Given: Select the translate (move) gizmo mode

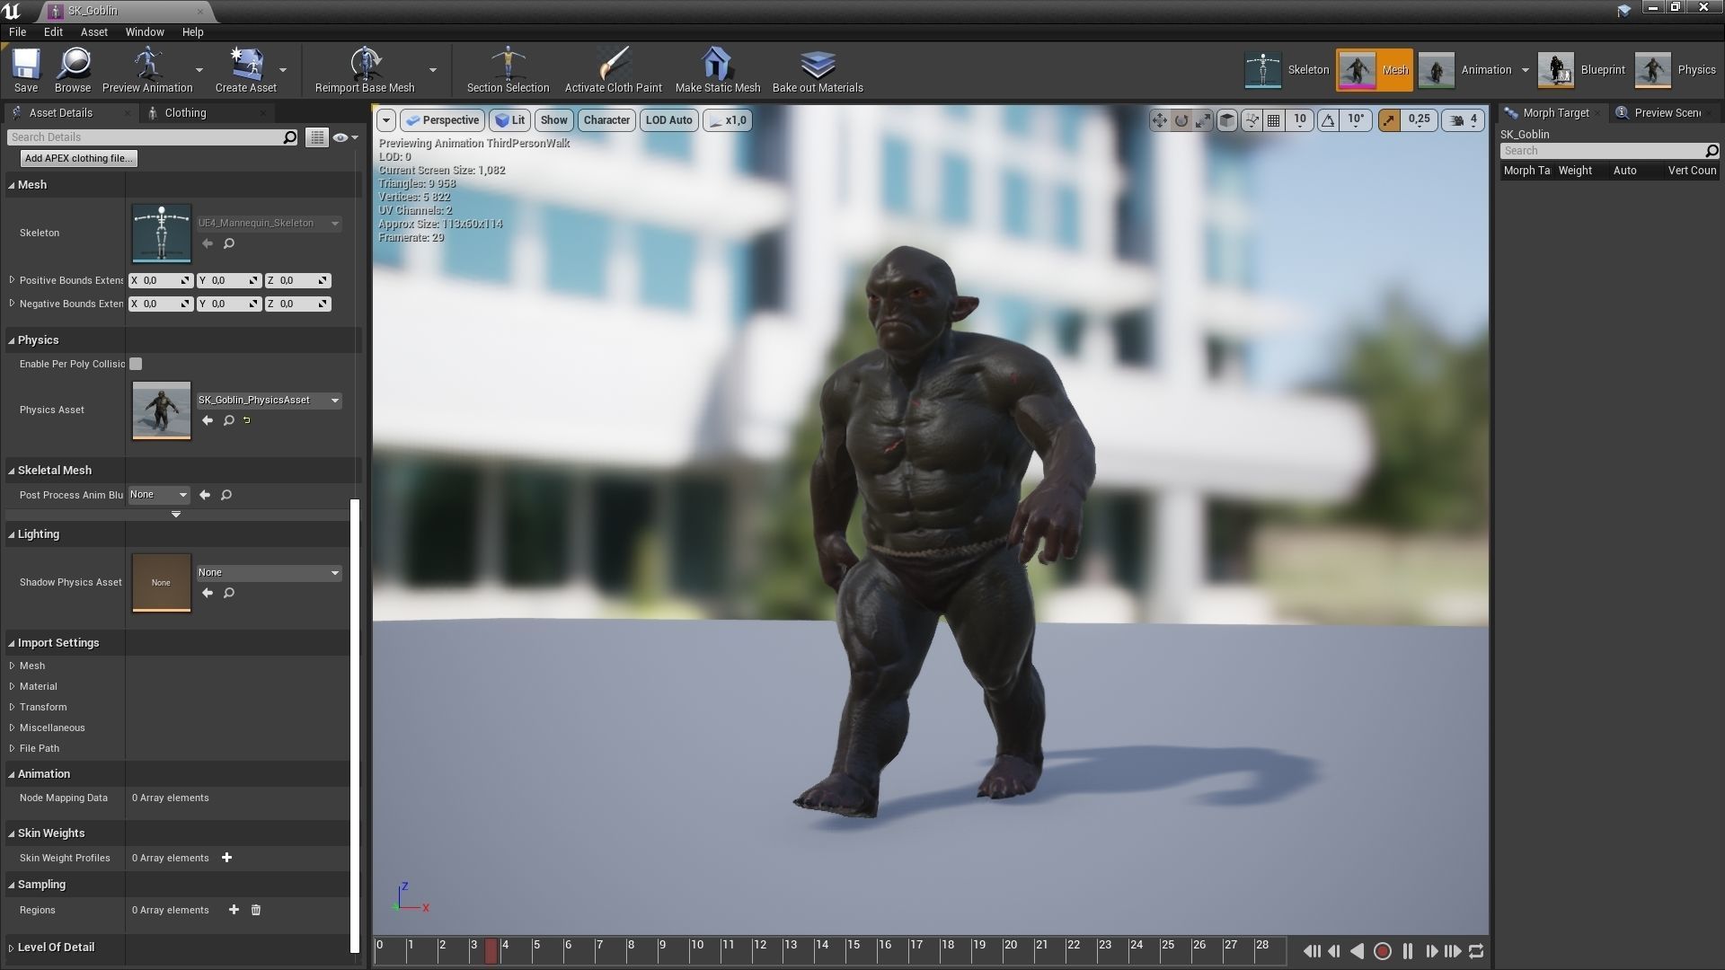Looking at the screenshot, I should [1159, 120].
